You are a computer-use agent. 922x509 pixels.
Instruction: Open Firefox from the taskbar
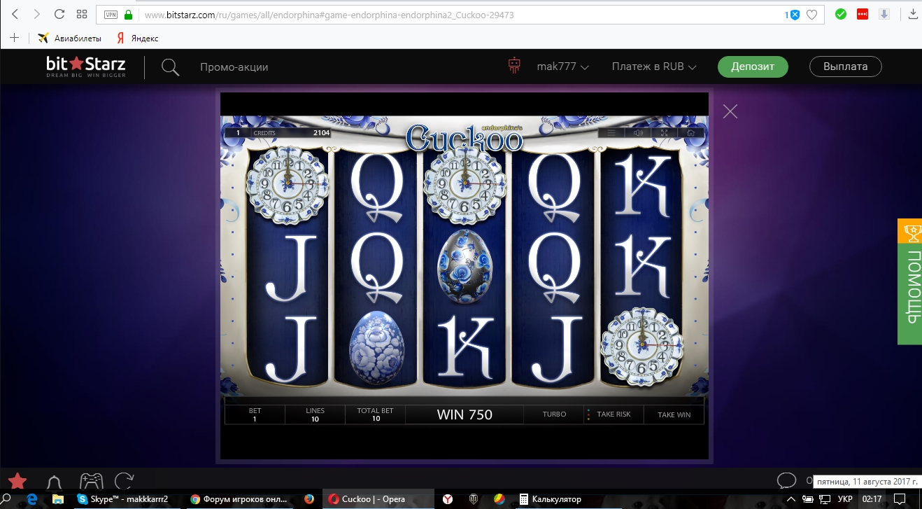click(309, 499)
